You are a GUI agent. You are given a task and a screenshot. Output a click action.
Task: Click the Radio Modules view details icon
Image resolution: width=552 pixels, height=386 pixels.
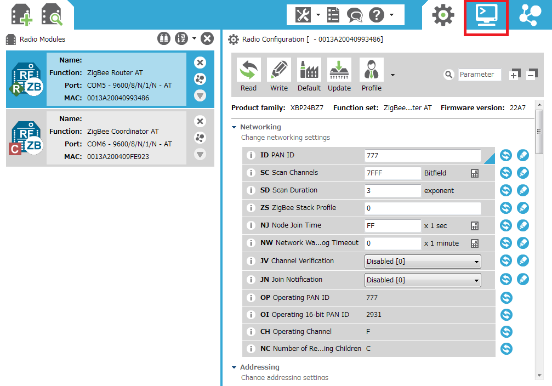(x=164, y=38)
